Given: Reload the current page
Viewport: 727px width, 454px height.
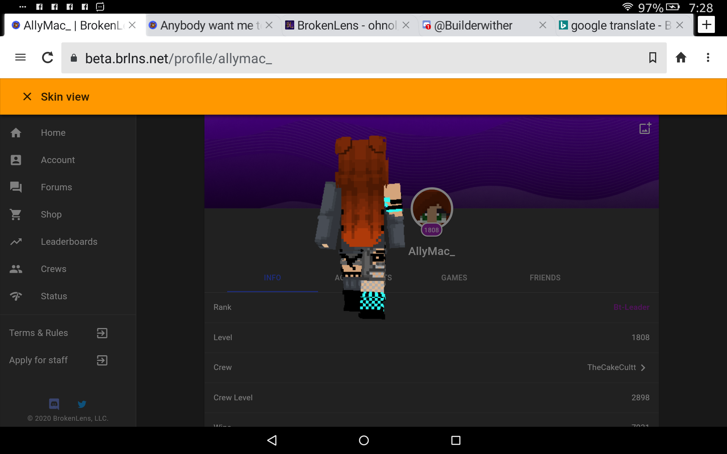Looking at the screenshot, I should point(48,58).
